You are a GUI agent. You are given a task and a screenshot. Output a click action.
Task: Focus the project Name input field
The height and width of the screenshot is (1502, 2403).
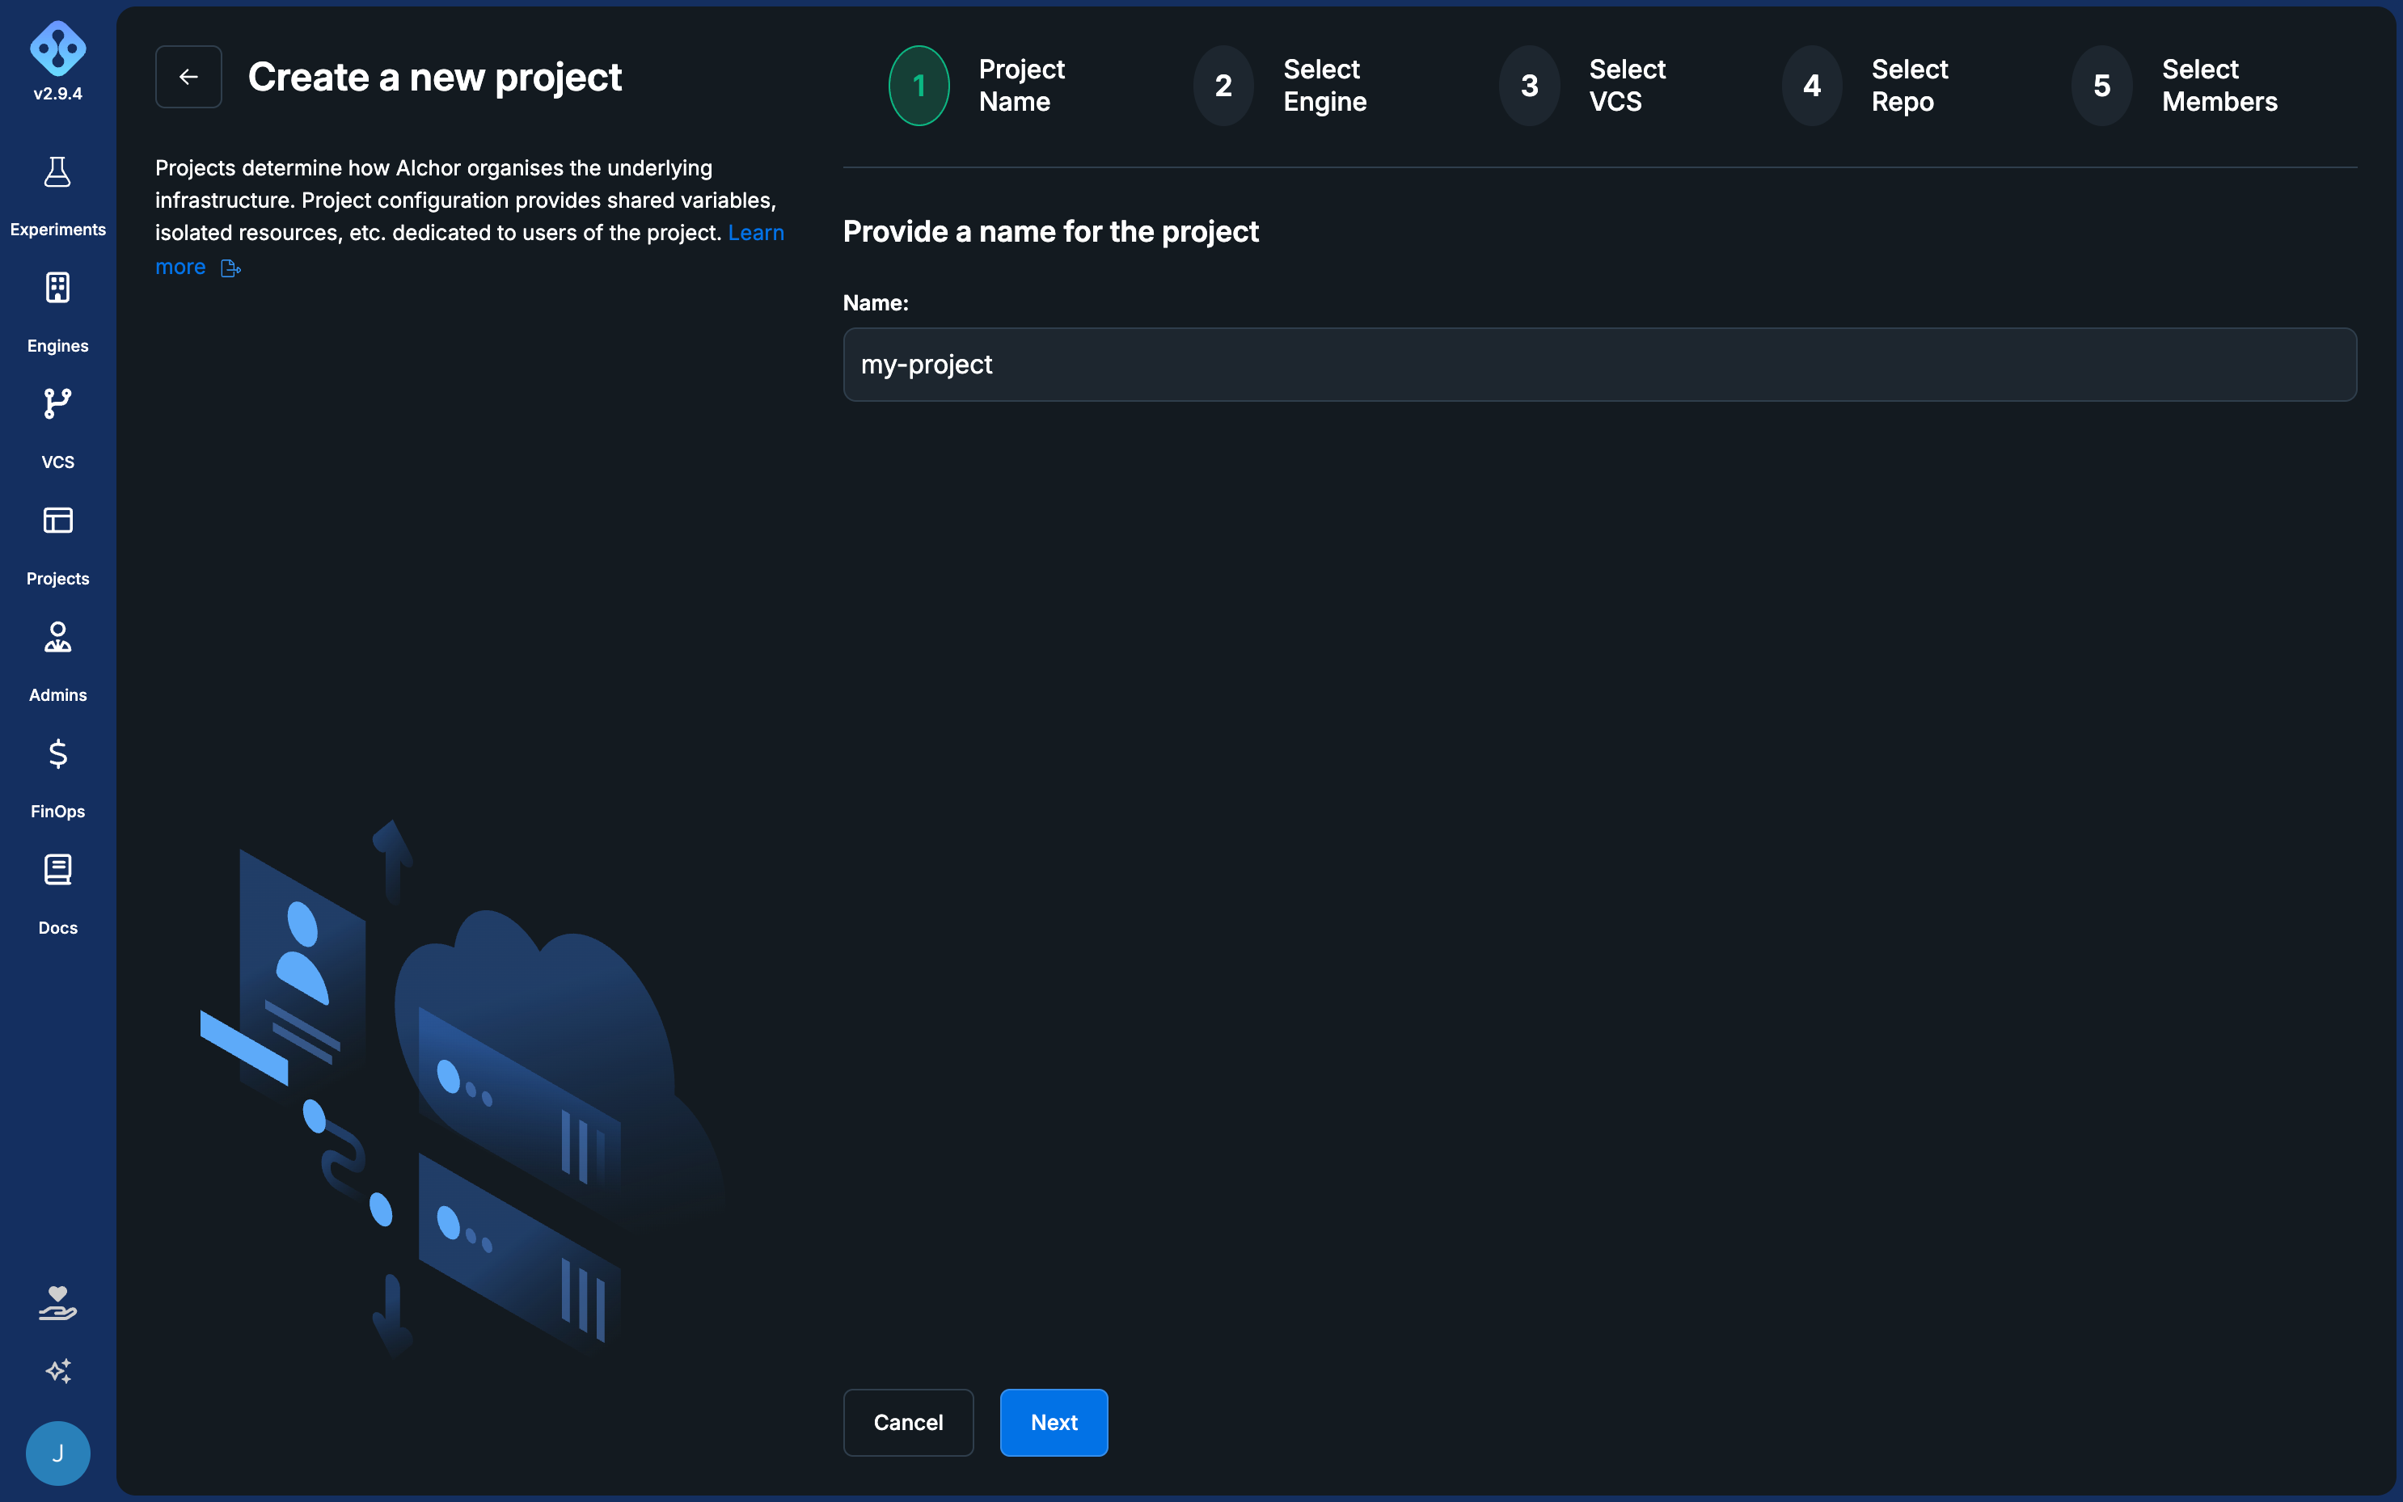[x=1599, y=365]
